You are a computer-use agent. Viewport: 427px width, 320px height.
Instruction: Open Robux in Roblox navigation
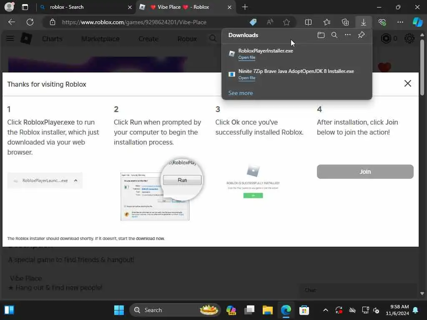tap(187, 39)
